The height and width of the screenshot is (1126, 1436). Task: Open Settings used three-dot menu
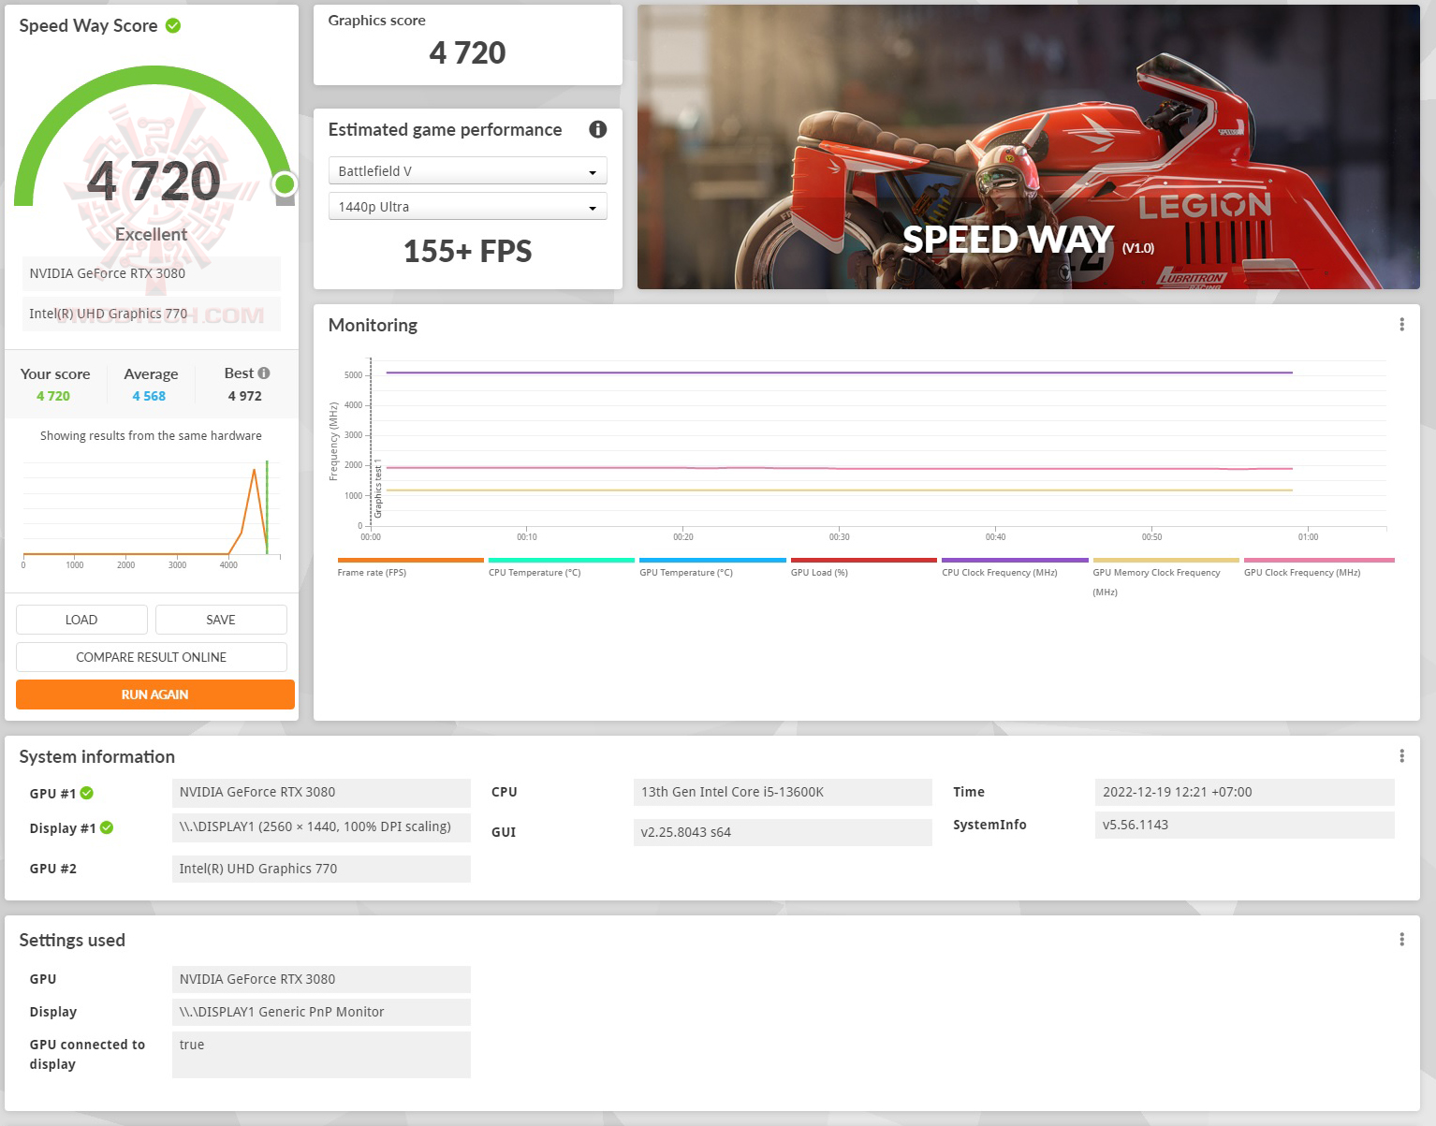(1401, 939)
